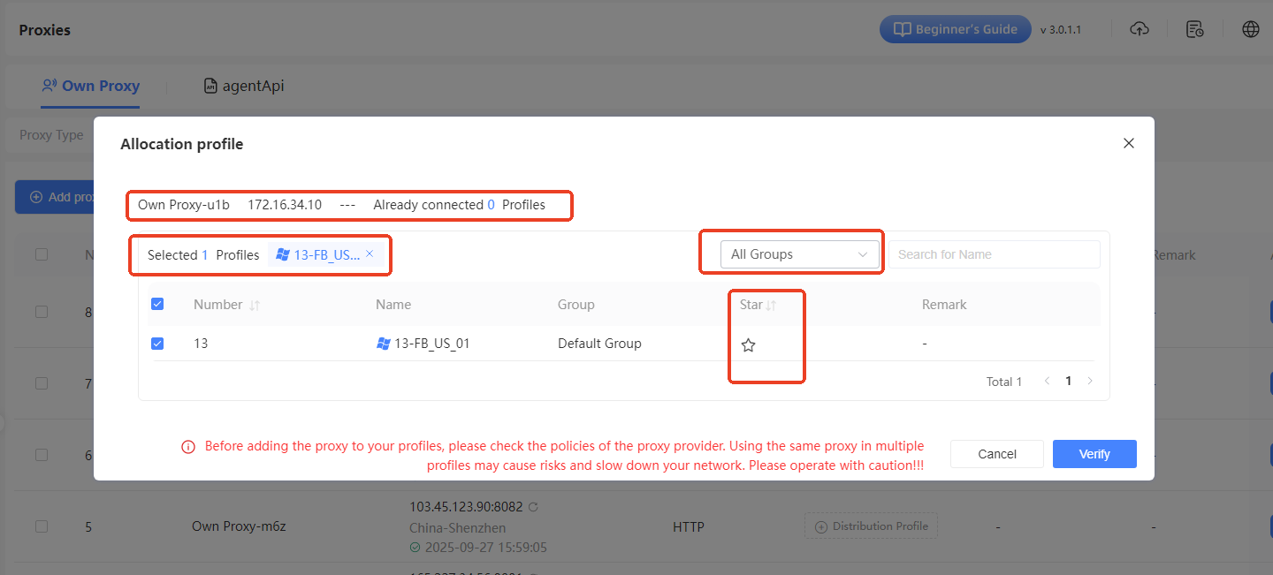Uncheck profile number 13 checkbox
The image size is (1273, 575).
(157, 343)
